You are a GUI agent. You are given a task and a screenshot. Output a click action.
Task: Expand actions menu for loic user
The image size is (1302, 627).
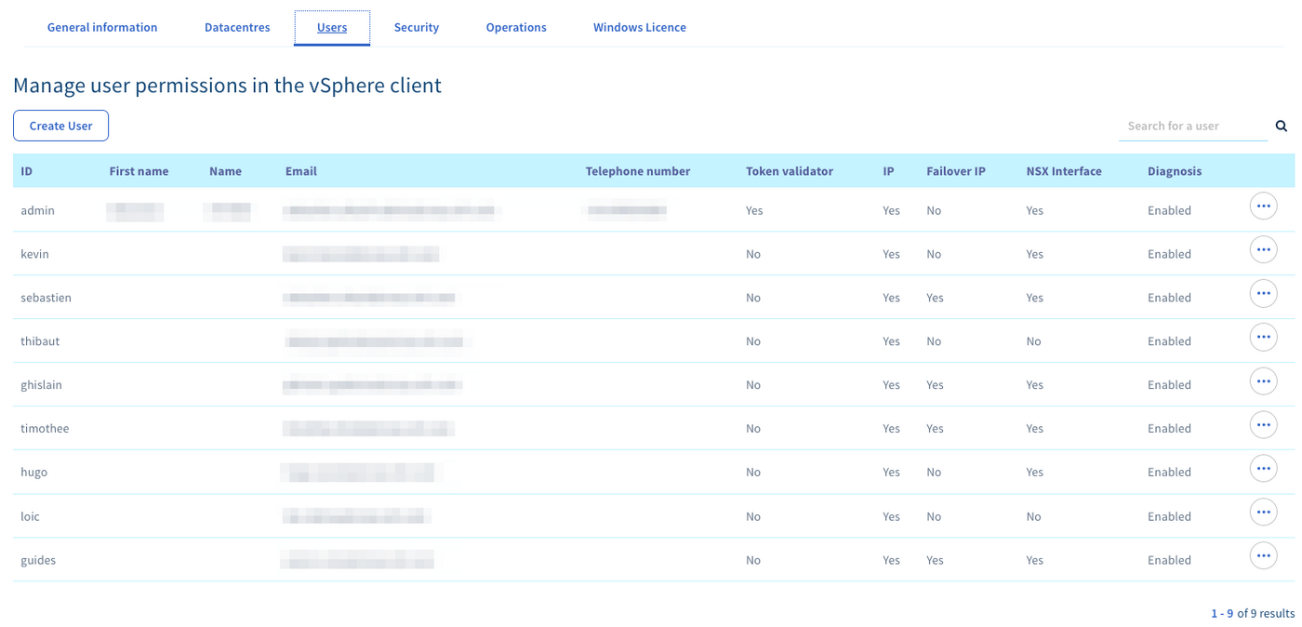point(1263,513)
